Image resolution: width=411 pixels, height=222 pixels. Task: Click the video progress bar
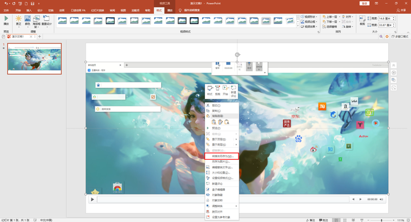click(x=223, y=200)
